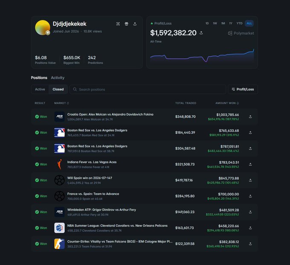This screenshot has width=290, height=265.
Task: Click the share icon in profile card
Action: [135, 24]
